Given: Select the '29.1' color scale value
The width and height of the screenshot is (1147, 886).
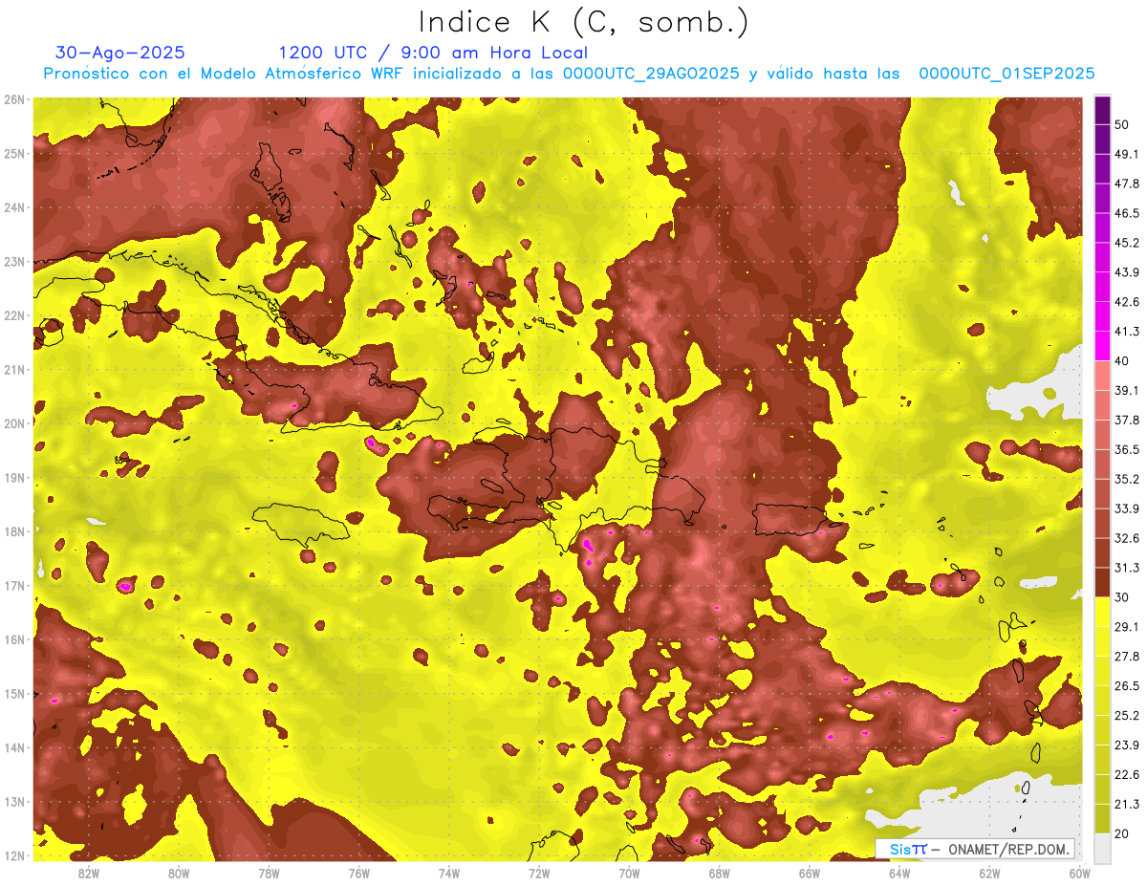Looking at the screenshot, I should [x=1126, y=627].
